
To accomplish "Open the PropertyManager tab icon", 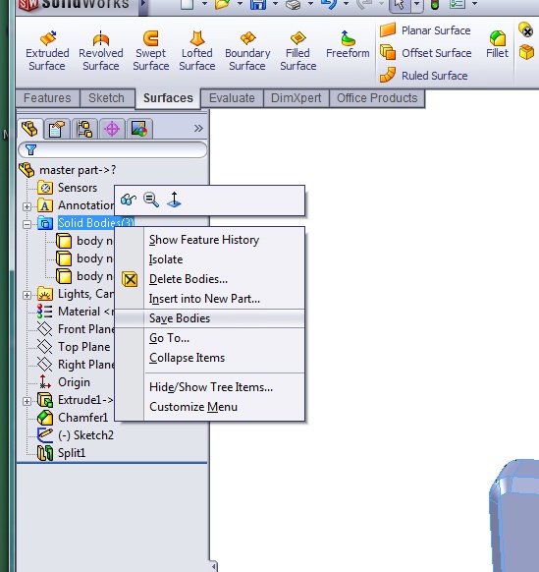I will pyautogui.click(x=57, y=129).
